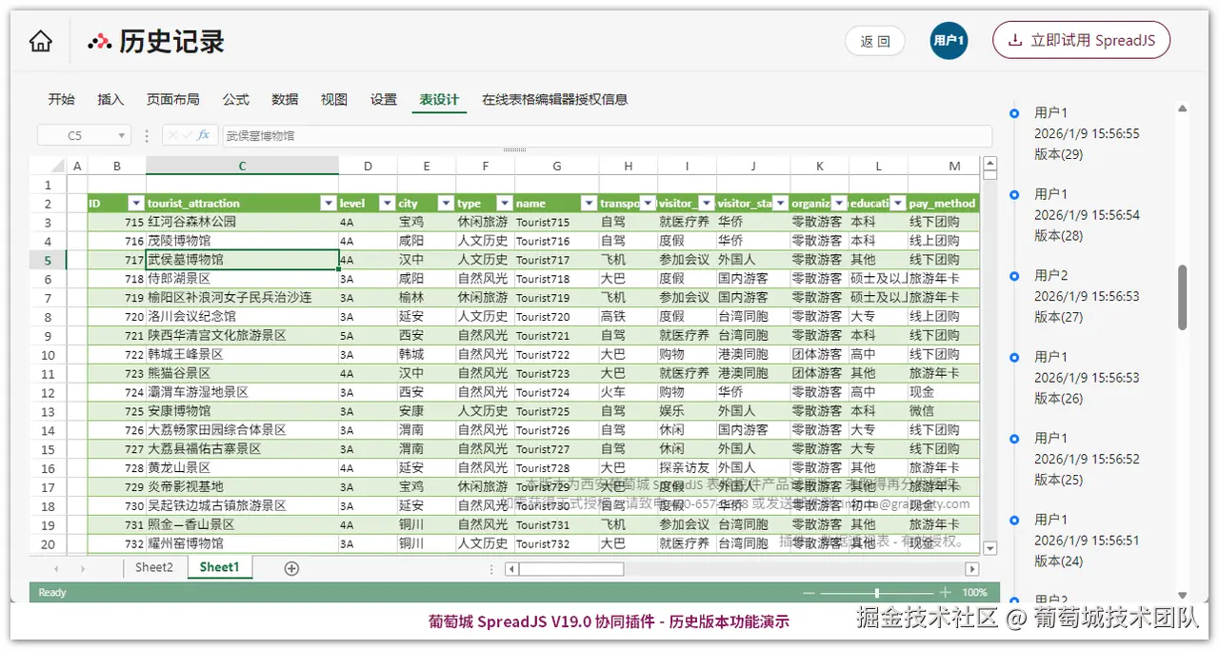Click the 100% zoom level text

pos(974,592)
